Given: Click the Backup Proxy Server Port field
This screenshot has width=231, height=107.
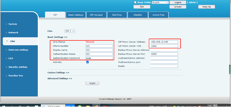Looking at the screenshot, I should tap(164, 54).
